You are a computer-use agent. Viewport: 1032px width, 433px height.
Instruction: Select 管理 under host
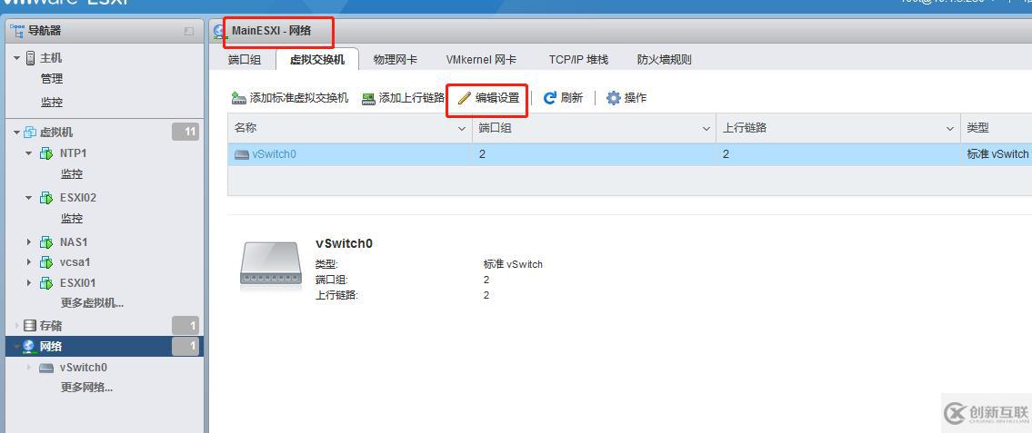(52, 79)
